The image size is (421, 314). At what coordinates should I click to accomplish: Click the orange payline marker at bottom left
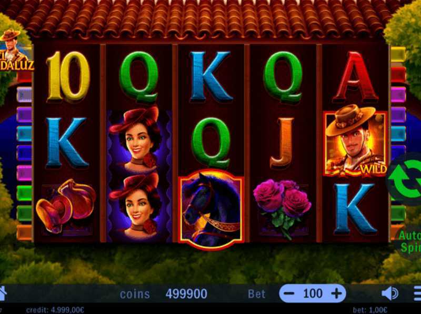24,232
